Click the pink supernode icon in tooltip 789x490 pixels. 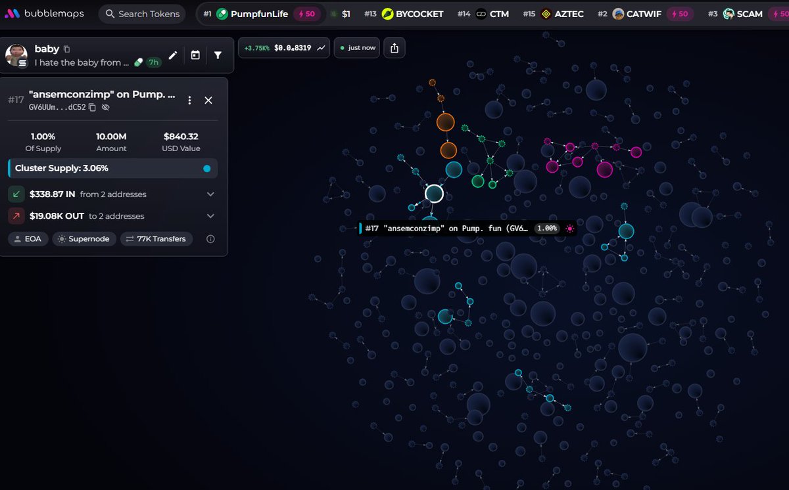tap(569, 229)
